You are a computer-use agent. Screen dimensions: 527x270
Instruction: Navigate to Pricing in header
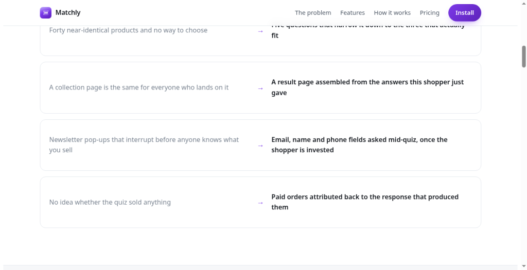[x=430, y=13]
